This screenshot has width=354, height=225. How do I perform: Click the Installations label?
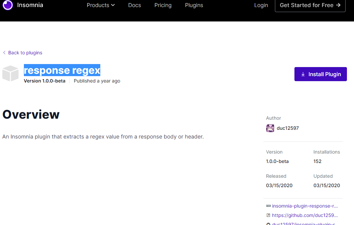click(326, 152)
